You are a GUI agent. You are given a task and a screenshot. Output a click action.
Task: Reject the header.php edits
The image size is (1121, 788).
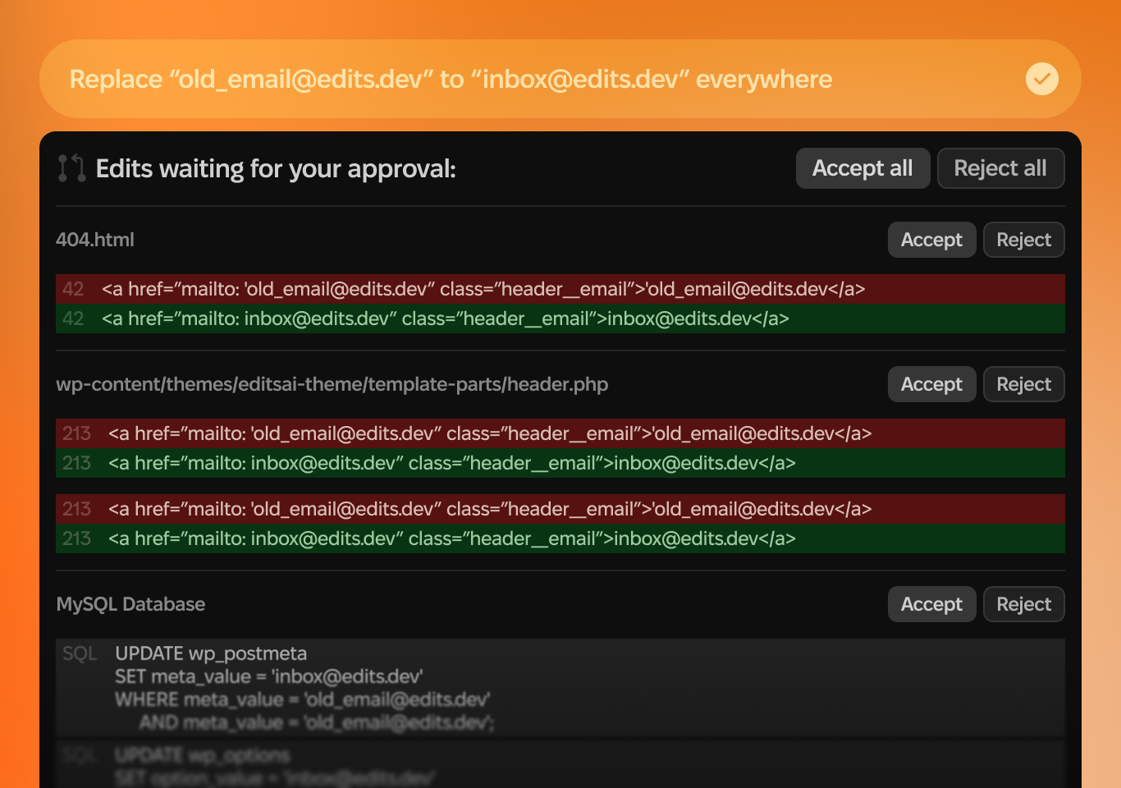point(1023,384)
